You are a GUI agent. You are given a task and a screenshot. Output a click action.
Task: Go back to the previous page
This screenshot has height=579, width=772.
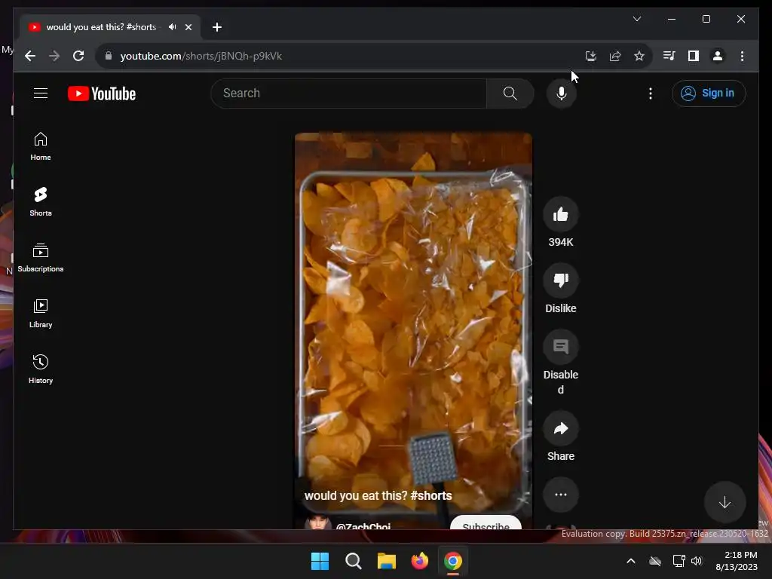coord(30,56)
